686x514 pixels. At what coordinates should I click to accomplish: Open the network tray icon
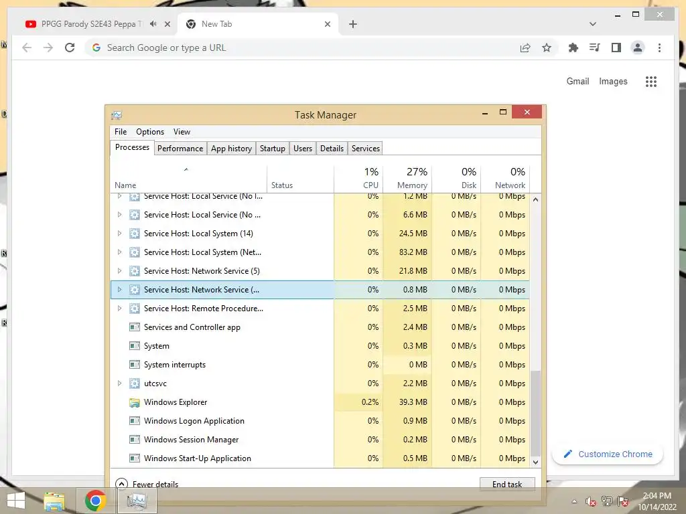pyautogui.click(x=607, y=501)
